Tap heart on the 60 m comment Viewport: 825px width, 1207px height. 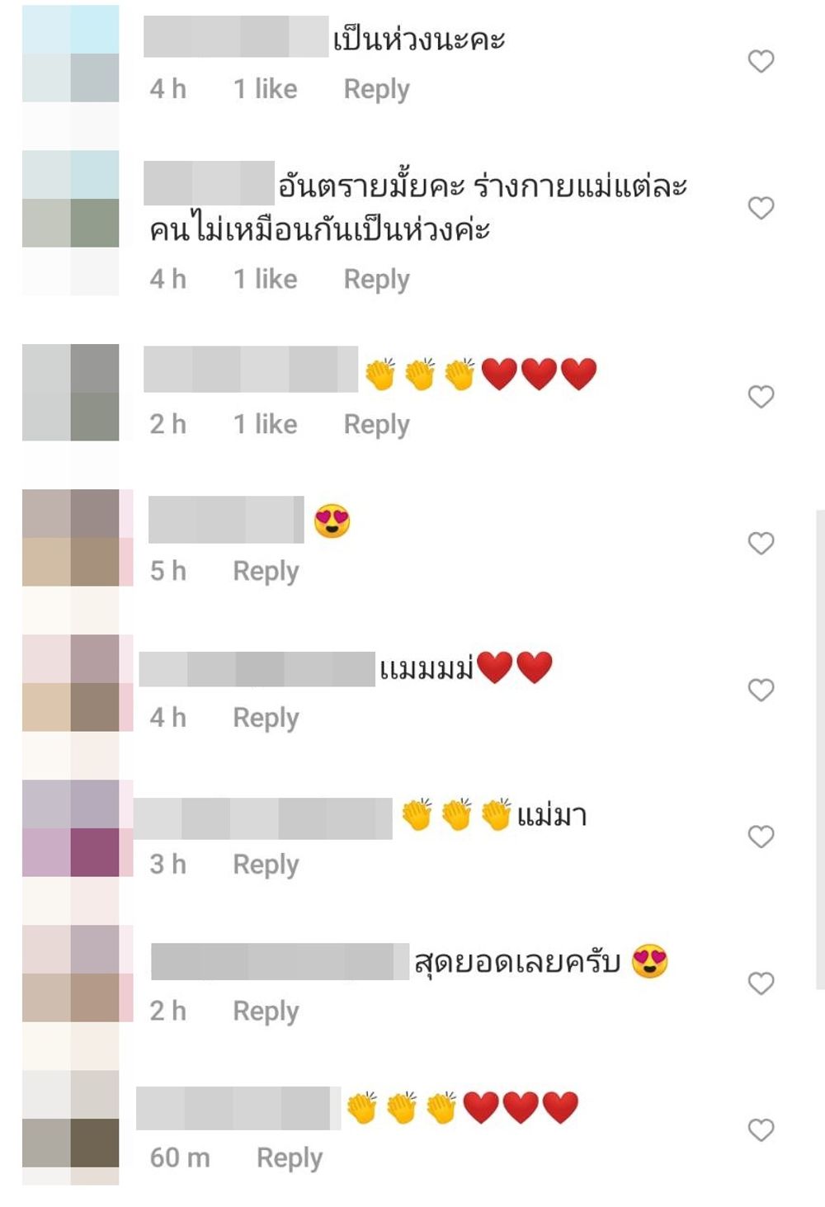click(761, 1130)
